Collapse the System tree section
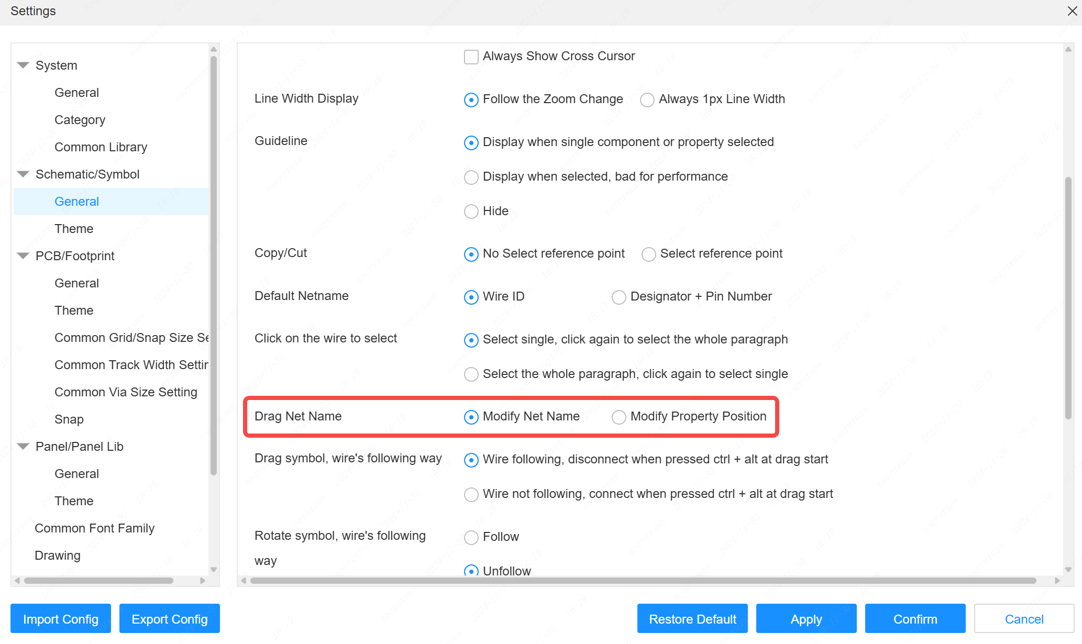The height and width of the screenshot is (644, 1082). coord(23,65)
